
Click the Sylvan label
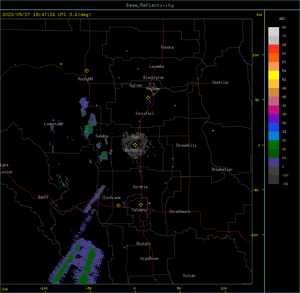[136, 85]
